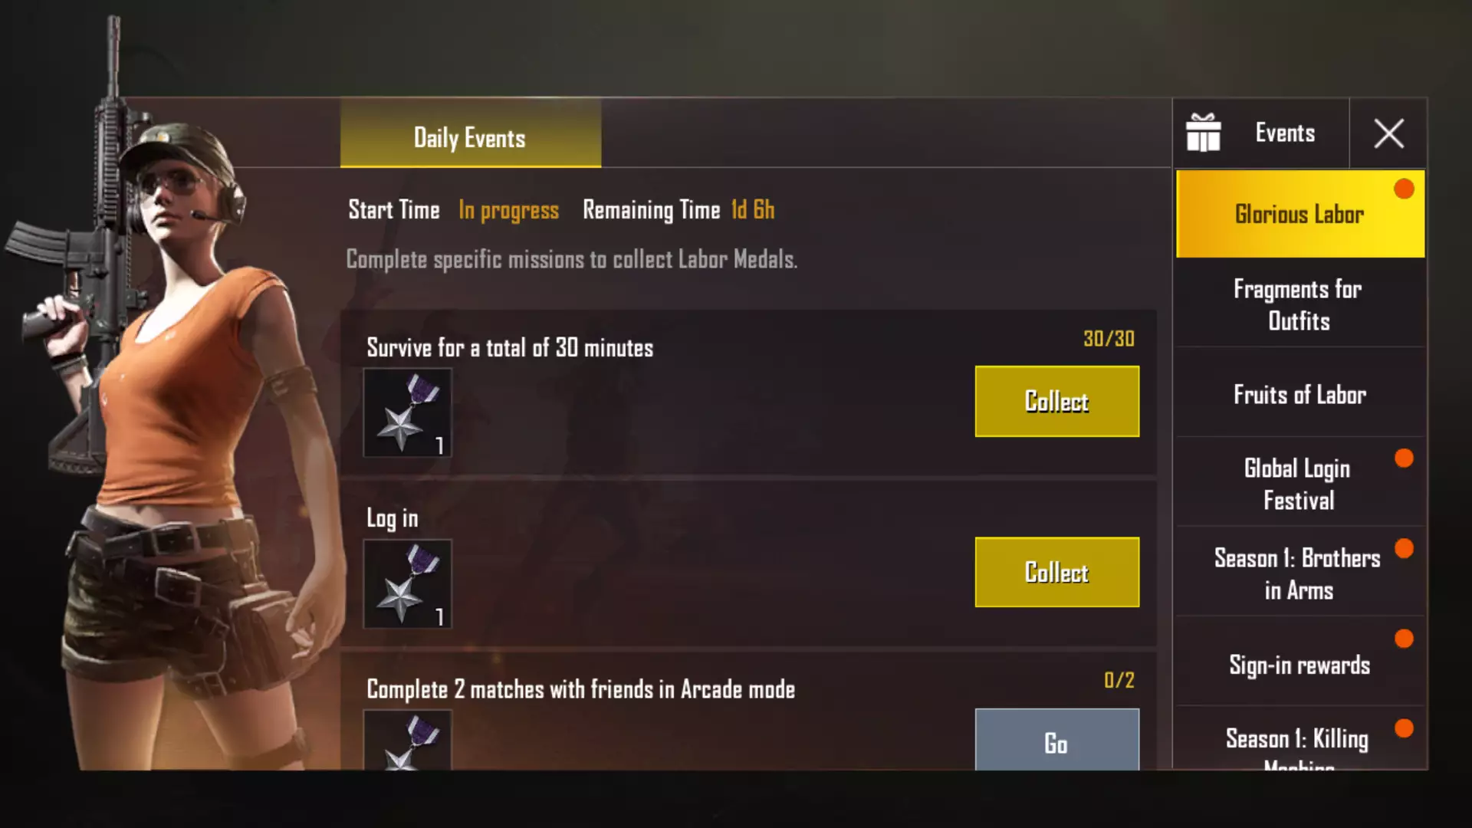The width and height of the screenshot is (1472, 828).
Task: Open Sign-in rewards entry
Action: pos(1300,664)
